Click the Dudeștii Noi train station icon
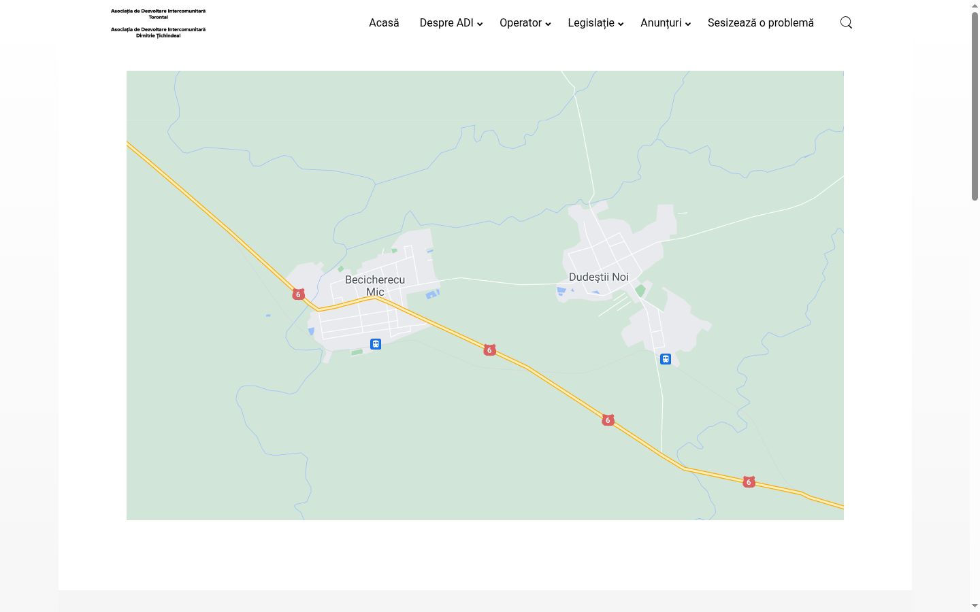Screen dimensions: 980x612 666,359
